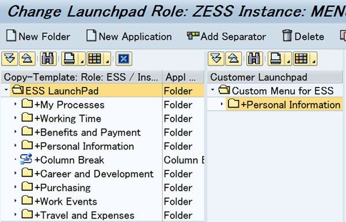The width and height of the screenshot is (346, 222).
Task: Click the Delete button
Action: (303, 36)
